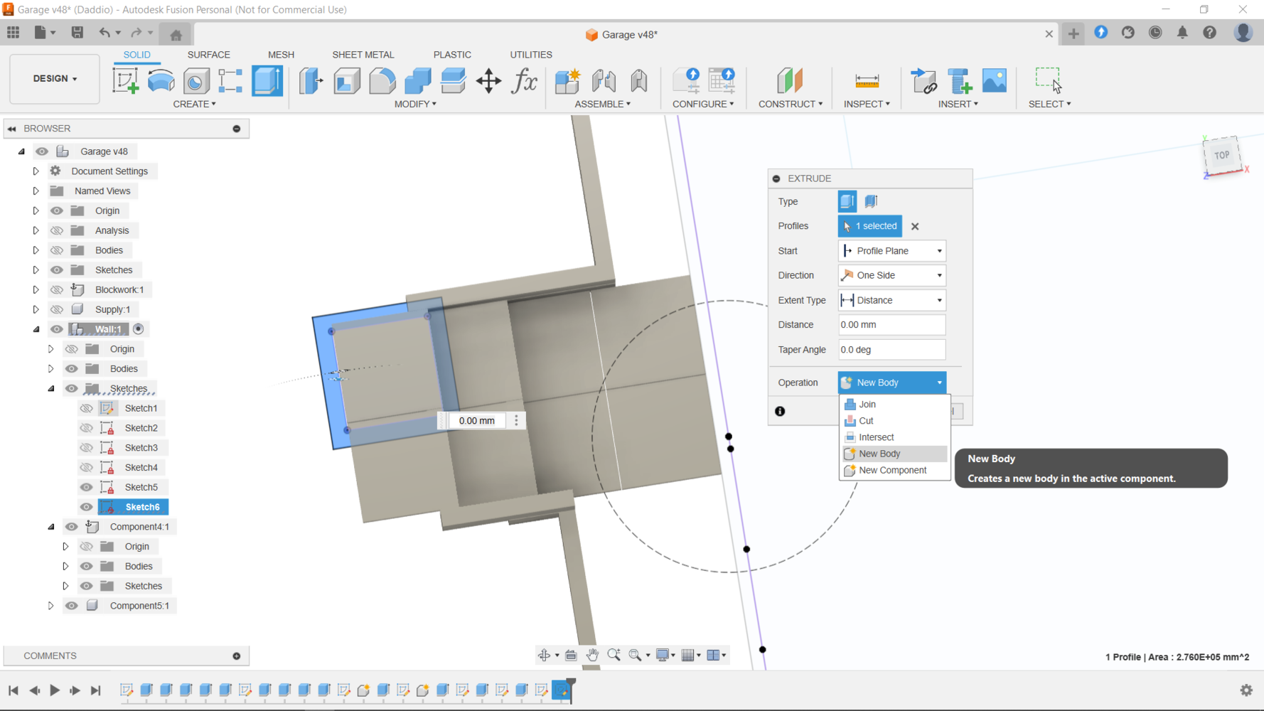Expand the Component5:1 tree node

point(50,606)
